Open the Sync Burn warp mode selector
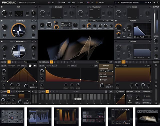Screen dimensions: 160x126 pyautogui.click(x=66, y=26)
